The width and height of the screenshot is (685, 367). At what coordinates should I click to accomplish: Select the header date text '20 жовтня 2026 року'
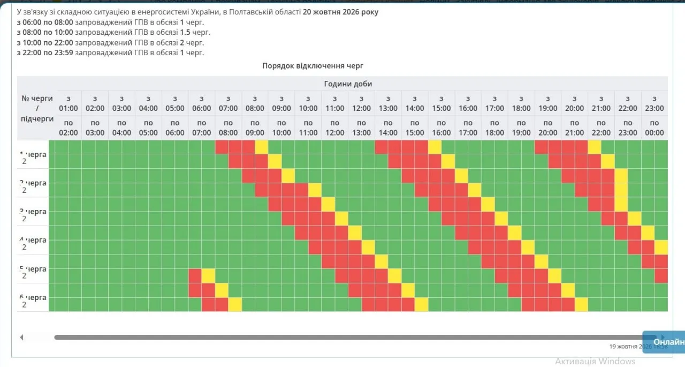tap(340, 12)
